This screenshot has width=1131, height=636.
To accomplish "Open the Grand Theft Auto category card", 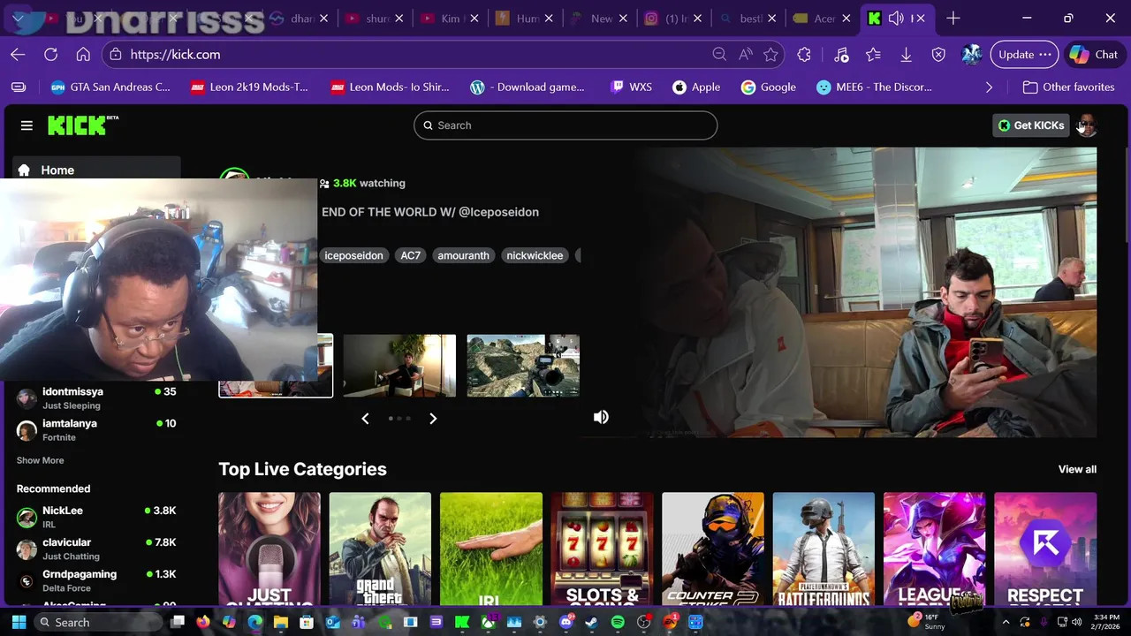I will pyautogui.click(x=380, y=549).
